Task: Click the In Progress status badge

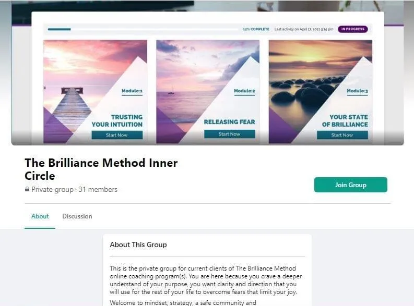Action: pos(353,29)
